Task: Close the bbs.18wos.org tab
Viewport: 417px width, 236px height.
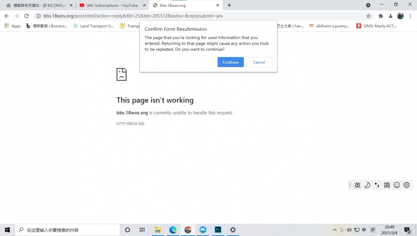Action: (218, 6)
